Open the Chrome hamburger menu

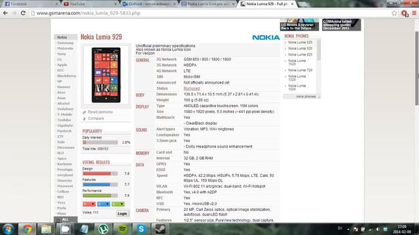click(414, 13)
